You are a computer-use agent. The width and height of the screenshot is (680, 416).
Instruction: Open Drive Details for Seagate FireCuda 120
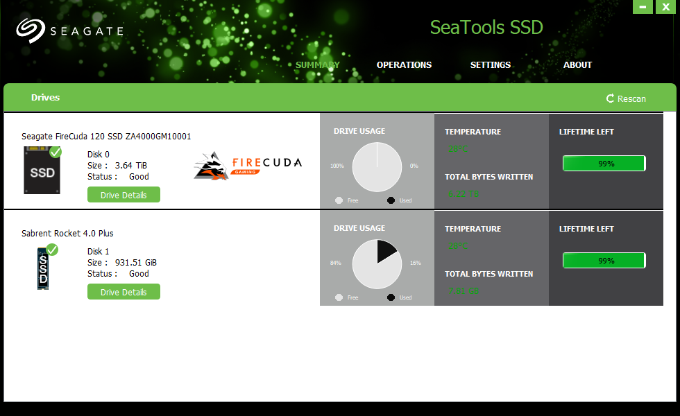pos(124,195)
